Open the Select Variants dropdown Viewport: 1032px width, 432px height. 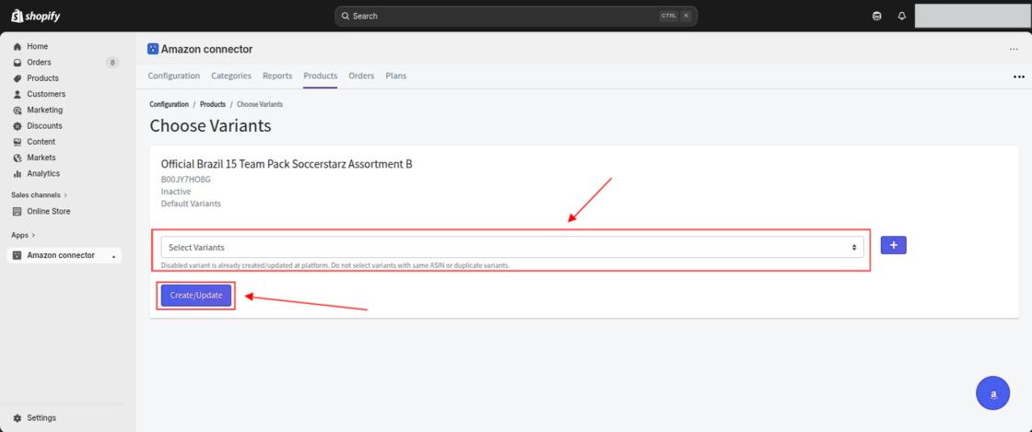click(512, 247)
